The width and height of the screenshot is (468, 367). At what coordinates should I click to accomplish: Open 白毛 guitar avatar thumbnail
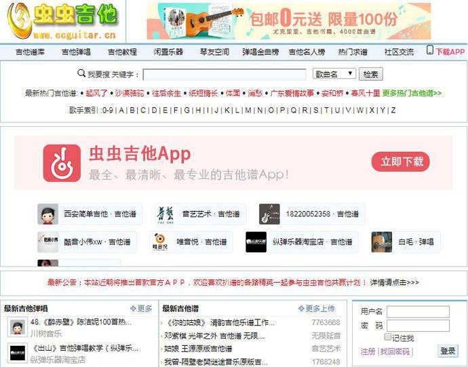pyautogui.click(x=381, y=242)
